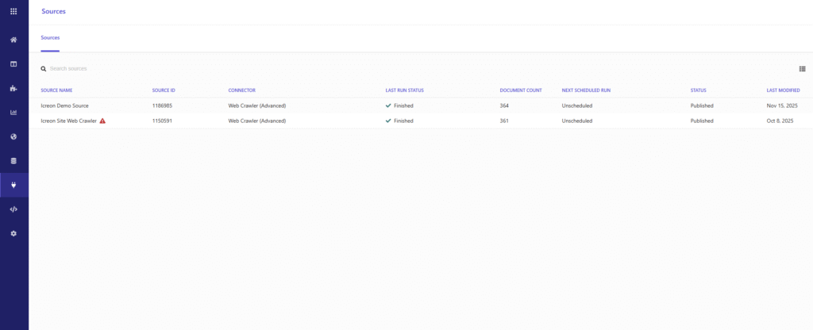
Task: Open the code brackets sidebar icon
Action: pyautogui.click(x=13, y=209)
